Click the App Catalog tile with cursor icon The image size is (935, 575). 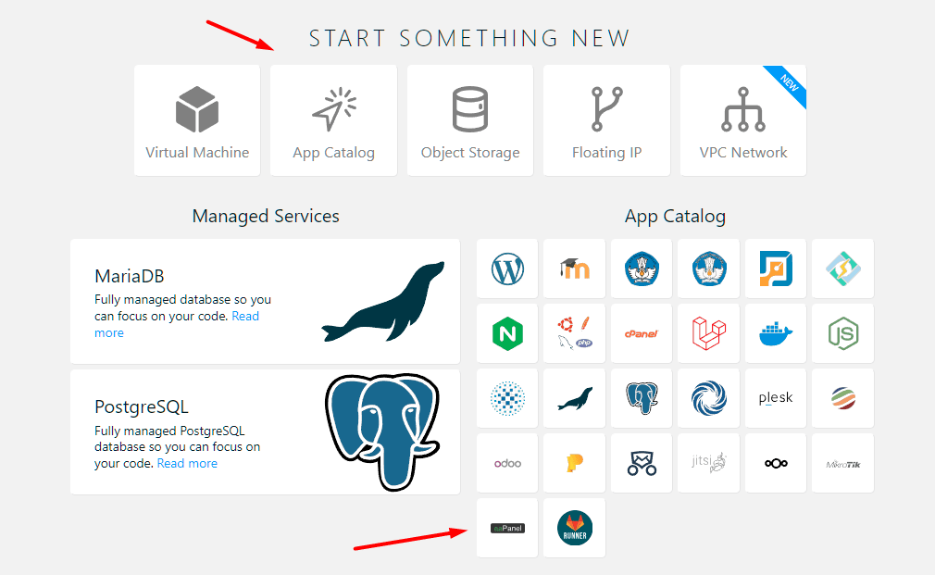[x=333, y=120]
